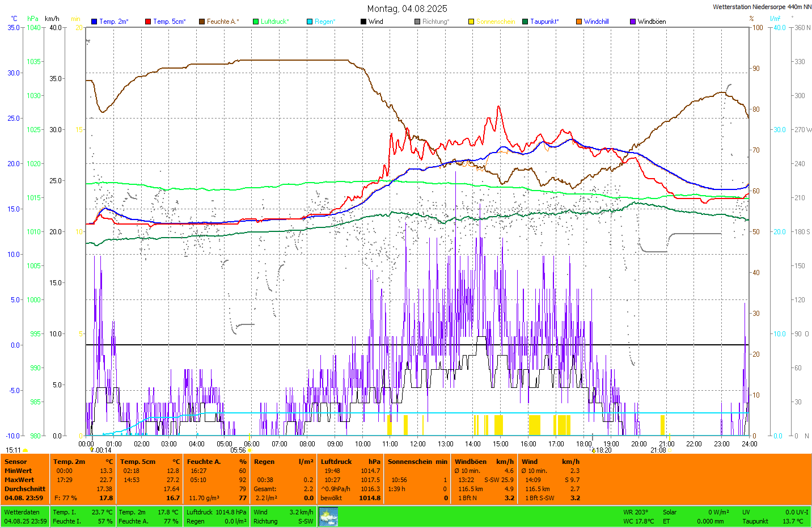Click the 06:00 time axis label

[252, 444]
